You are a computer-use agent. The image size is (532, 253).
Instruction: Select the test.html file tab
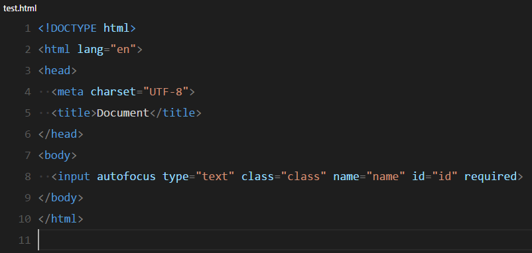(x=20, y=9)
